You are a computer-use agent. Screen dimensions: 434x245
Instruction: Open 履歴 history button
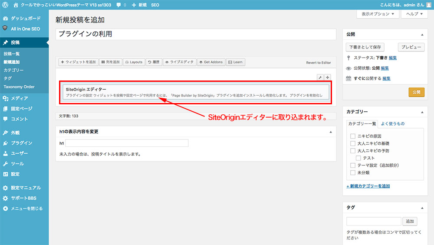pyautogui.click(x=154, y=62)
